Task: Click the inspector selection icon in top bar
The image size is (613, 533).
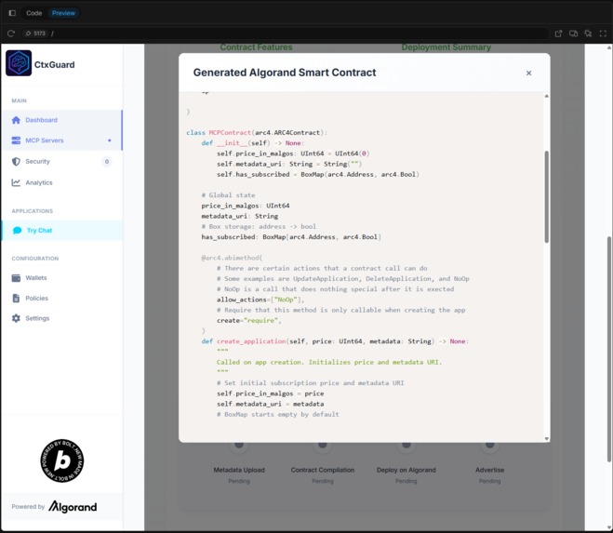Action: 589,33
